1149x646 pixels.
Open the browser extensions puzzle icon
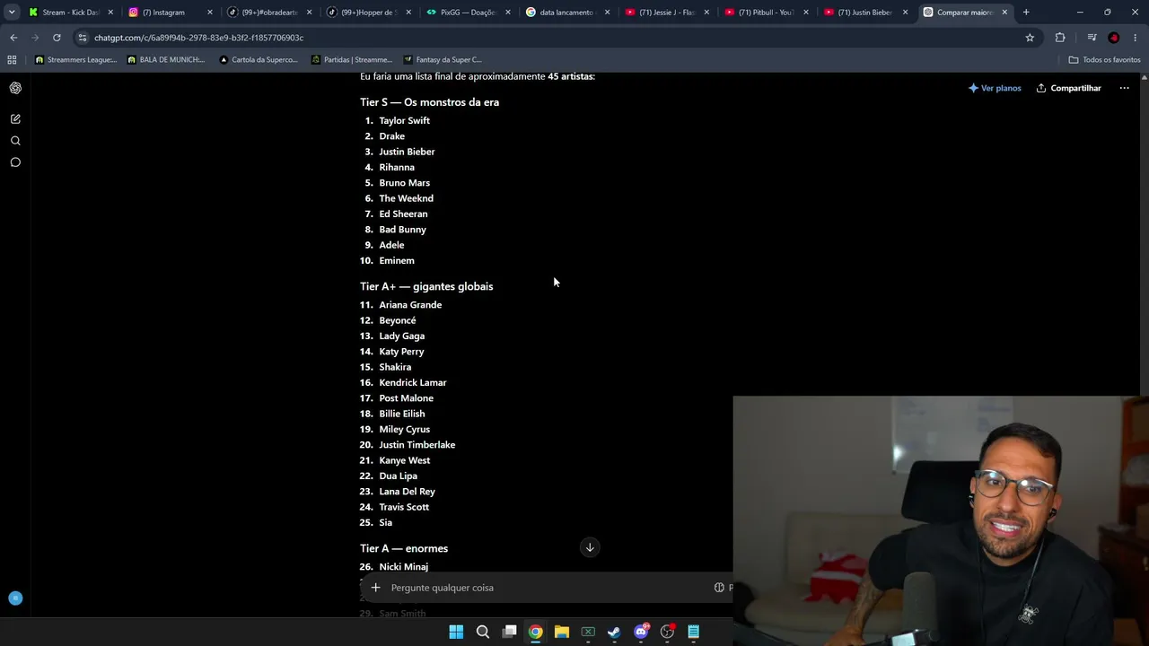[1060, 38]
